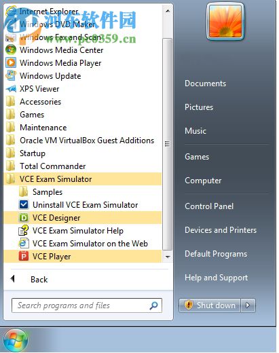Open Windows Media Center
279x353 pixels.
coord(83,50)
